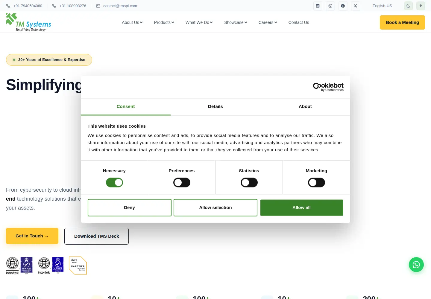
Task: Open the Contact Us nav link
Action: pos(299,22)
